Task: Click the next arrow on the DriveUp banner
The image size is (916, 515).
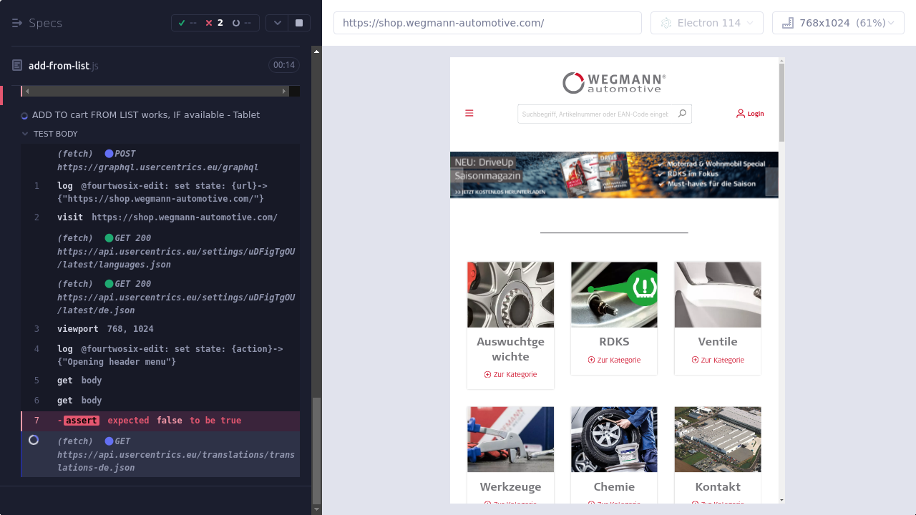Action: coord(771,182)
